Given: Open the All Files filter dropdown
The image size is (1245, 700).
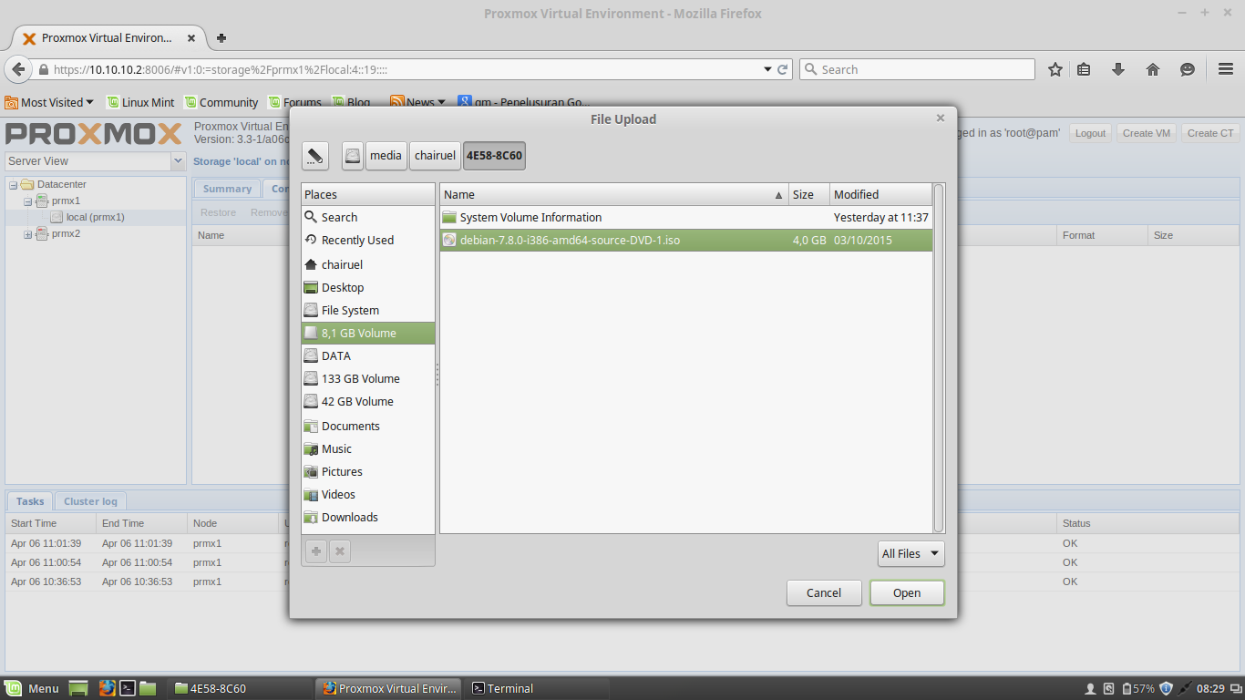Looking at the screenshot, I should pyautogui.click(x=911, y=553).
